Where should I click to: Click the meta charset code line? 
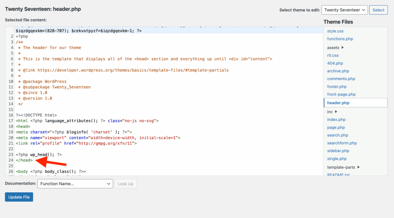pos(74,132)
